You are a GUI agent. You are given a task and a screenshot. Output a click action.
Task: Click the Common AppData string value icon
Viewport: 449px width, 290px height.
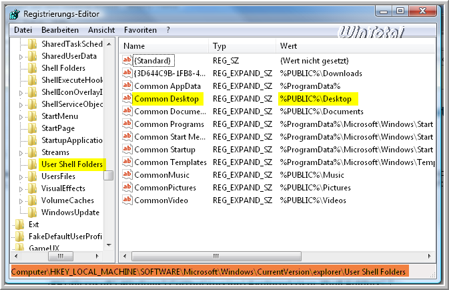127,86
